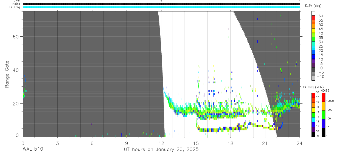This screenshot has height=155, width=337.
Task: Click the green segment of the NOISE bar
Action: pyautogui.click(x=324, y=115)
